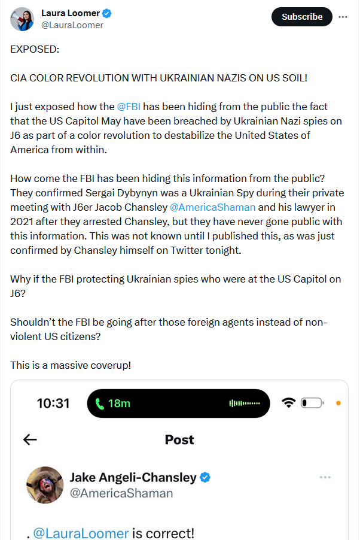The height and width of the screenshot is (540, 360).
Task: Click the Wi-Fi status icon
Action: (289, 403)
